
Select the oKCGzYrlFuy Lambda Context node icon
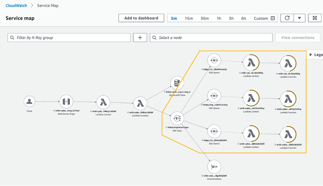point(251,98)
